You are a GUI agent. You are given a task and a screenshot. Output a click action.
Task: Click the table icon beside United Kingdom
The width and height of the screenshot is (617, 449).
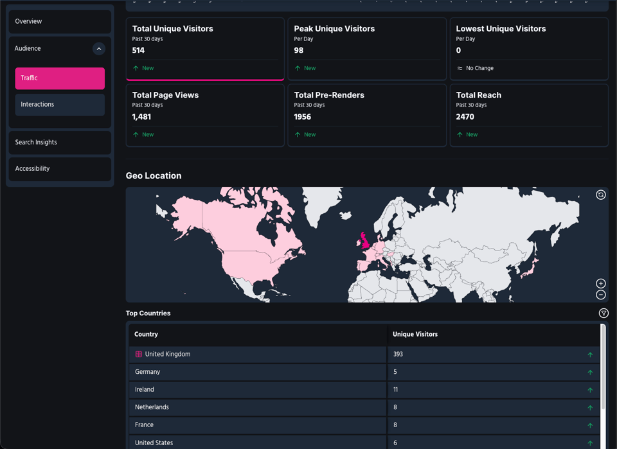[x=139, y=354]
